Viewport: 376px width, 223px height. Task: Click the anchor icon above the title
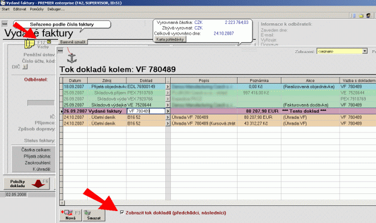click(72, 58)
